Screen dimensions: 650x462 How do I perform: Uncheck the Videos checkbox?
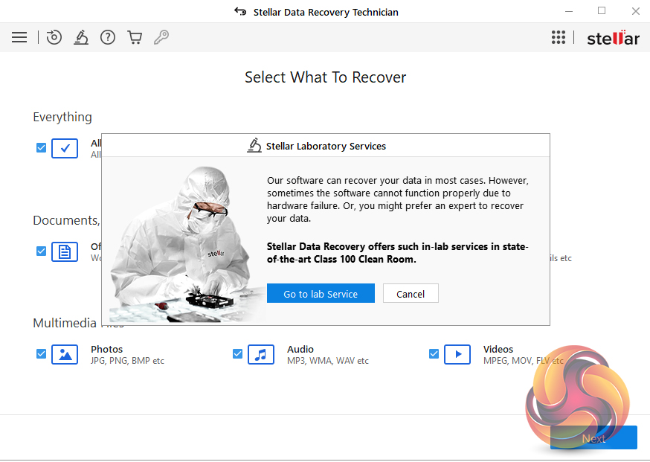pyautogui.click(x=434, y=354)
